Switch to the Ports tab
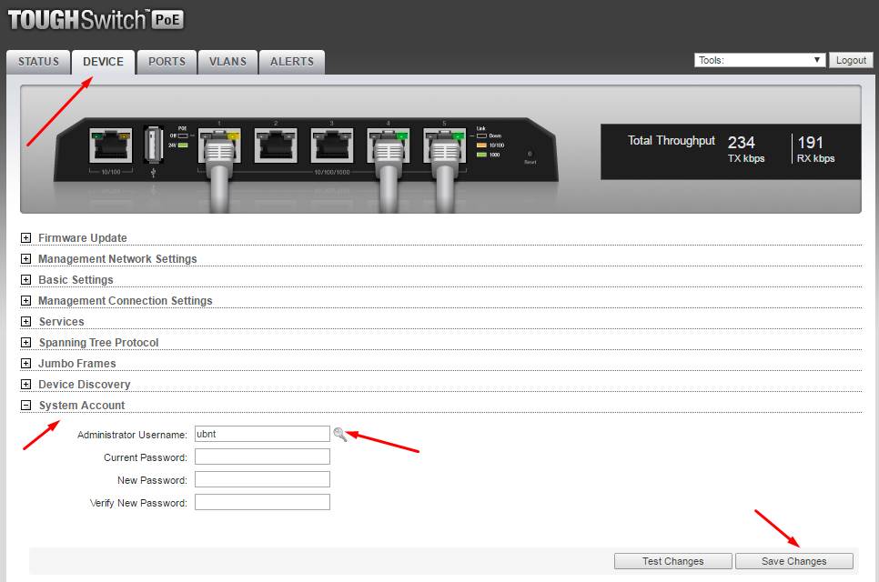The width and height of the screenshot is (879, 582). 167,62
